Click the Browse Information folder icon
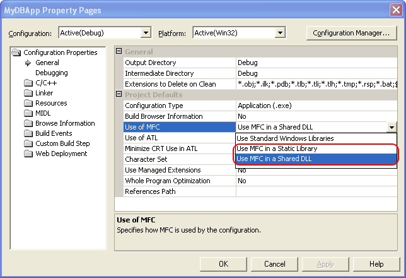This screenshot has height=278, width=406. click(28, 123)
